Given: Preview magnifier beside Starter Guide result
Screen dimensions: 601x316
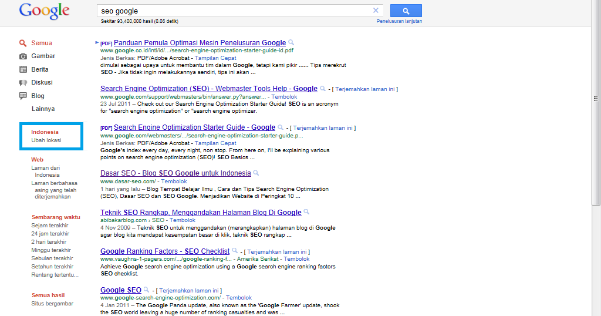Looking at the screenshot, I should click(x=281, y=127).
